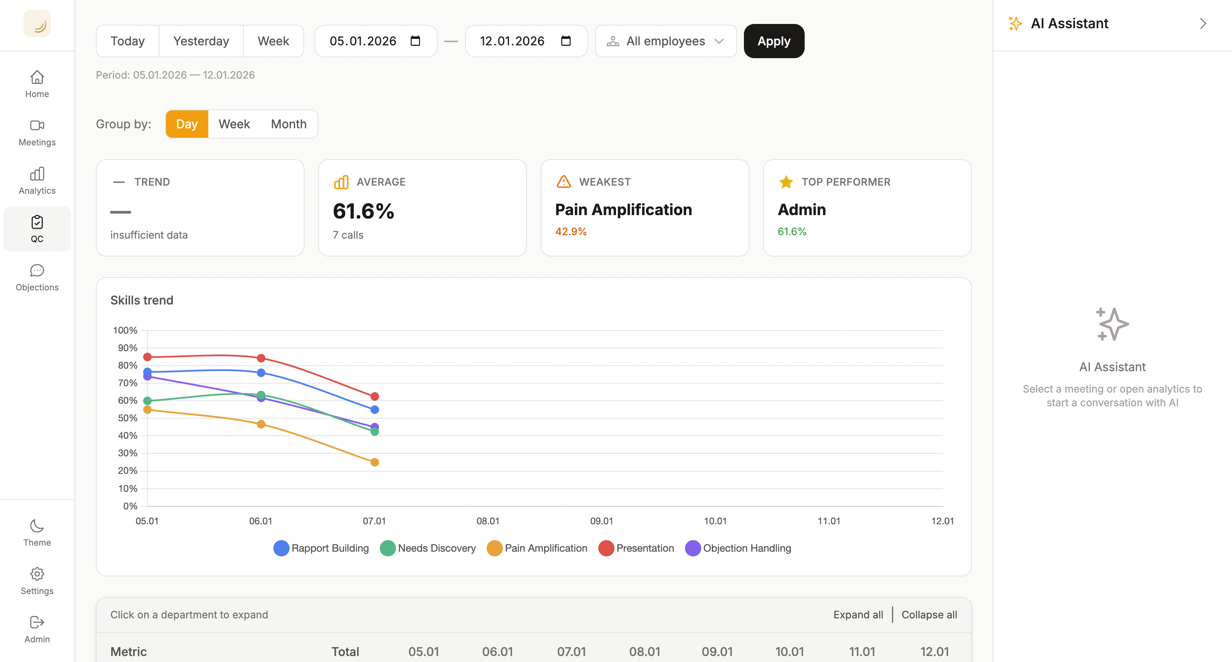Click the end date field showing 12.01.2026
This screenshot has width=1232, height=662.
click(x=512, y=41)
